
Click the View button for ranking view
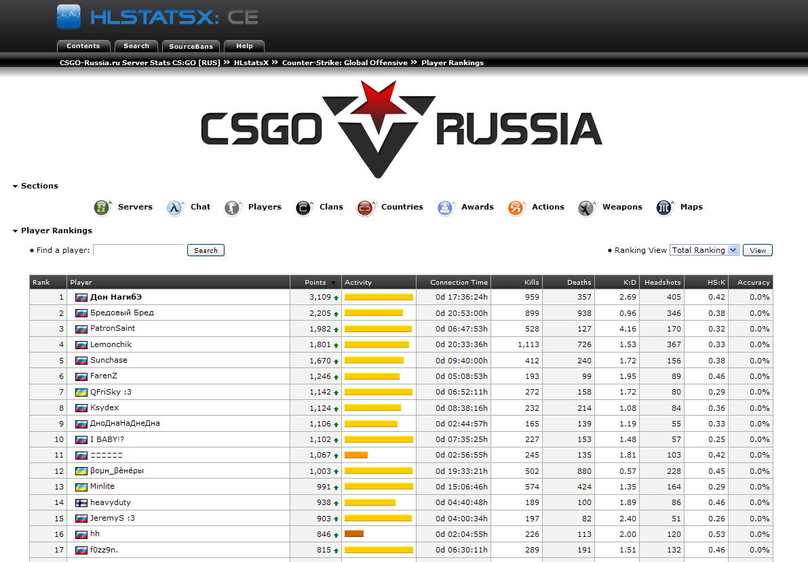[x=758, y=250]
